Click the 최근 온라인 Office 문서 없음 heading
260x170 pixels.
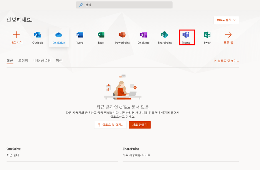[122, 107]
